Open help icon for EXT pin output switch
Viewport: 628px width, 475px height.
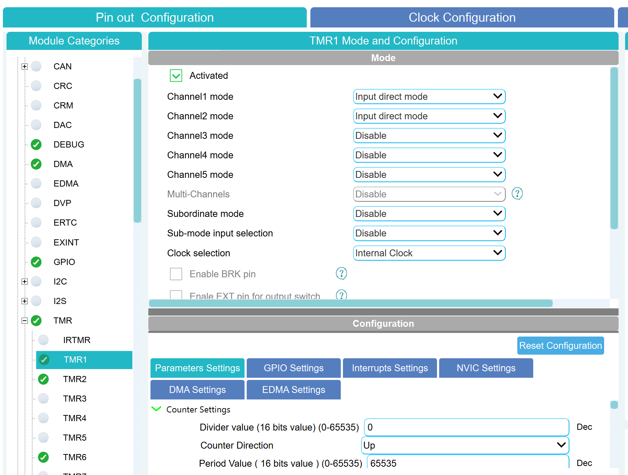(x=341, y=295)
